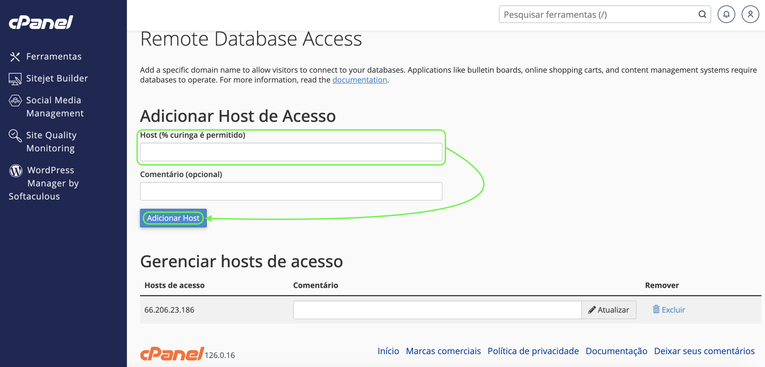Click the Remote Database Access heading

pos(251,39)
